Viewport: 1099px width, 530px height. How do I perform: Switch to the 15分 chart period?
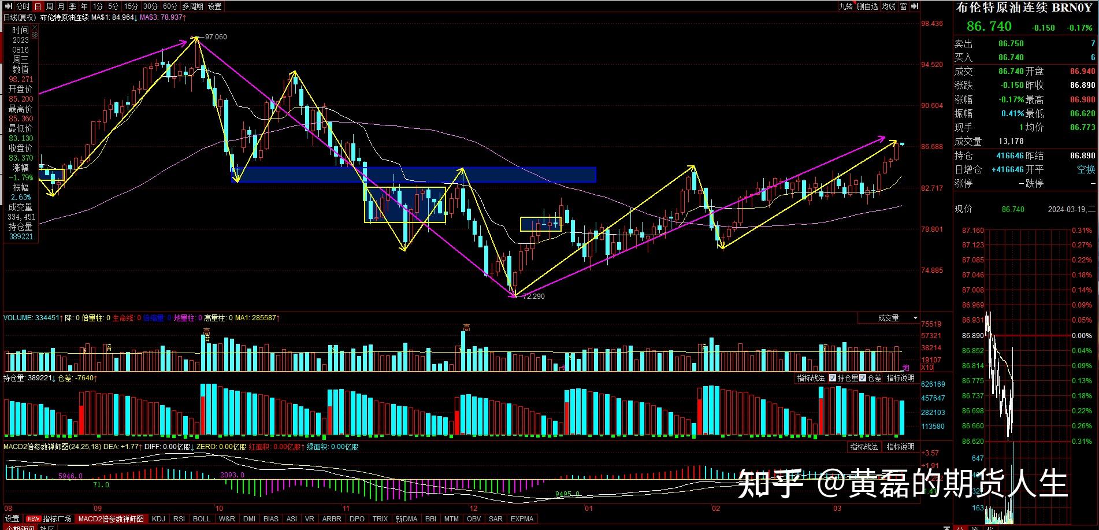(x=131, y=6)
